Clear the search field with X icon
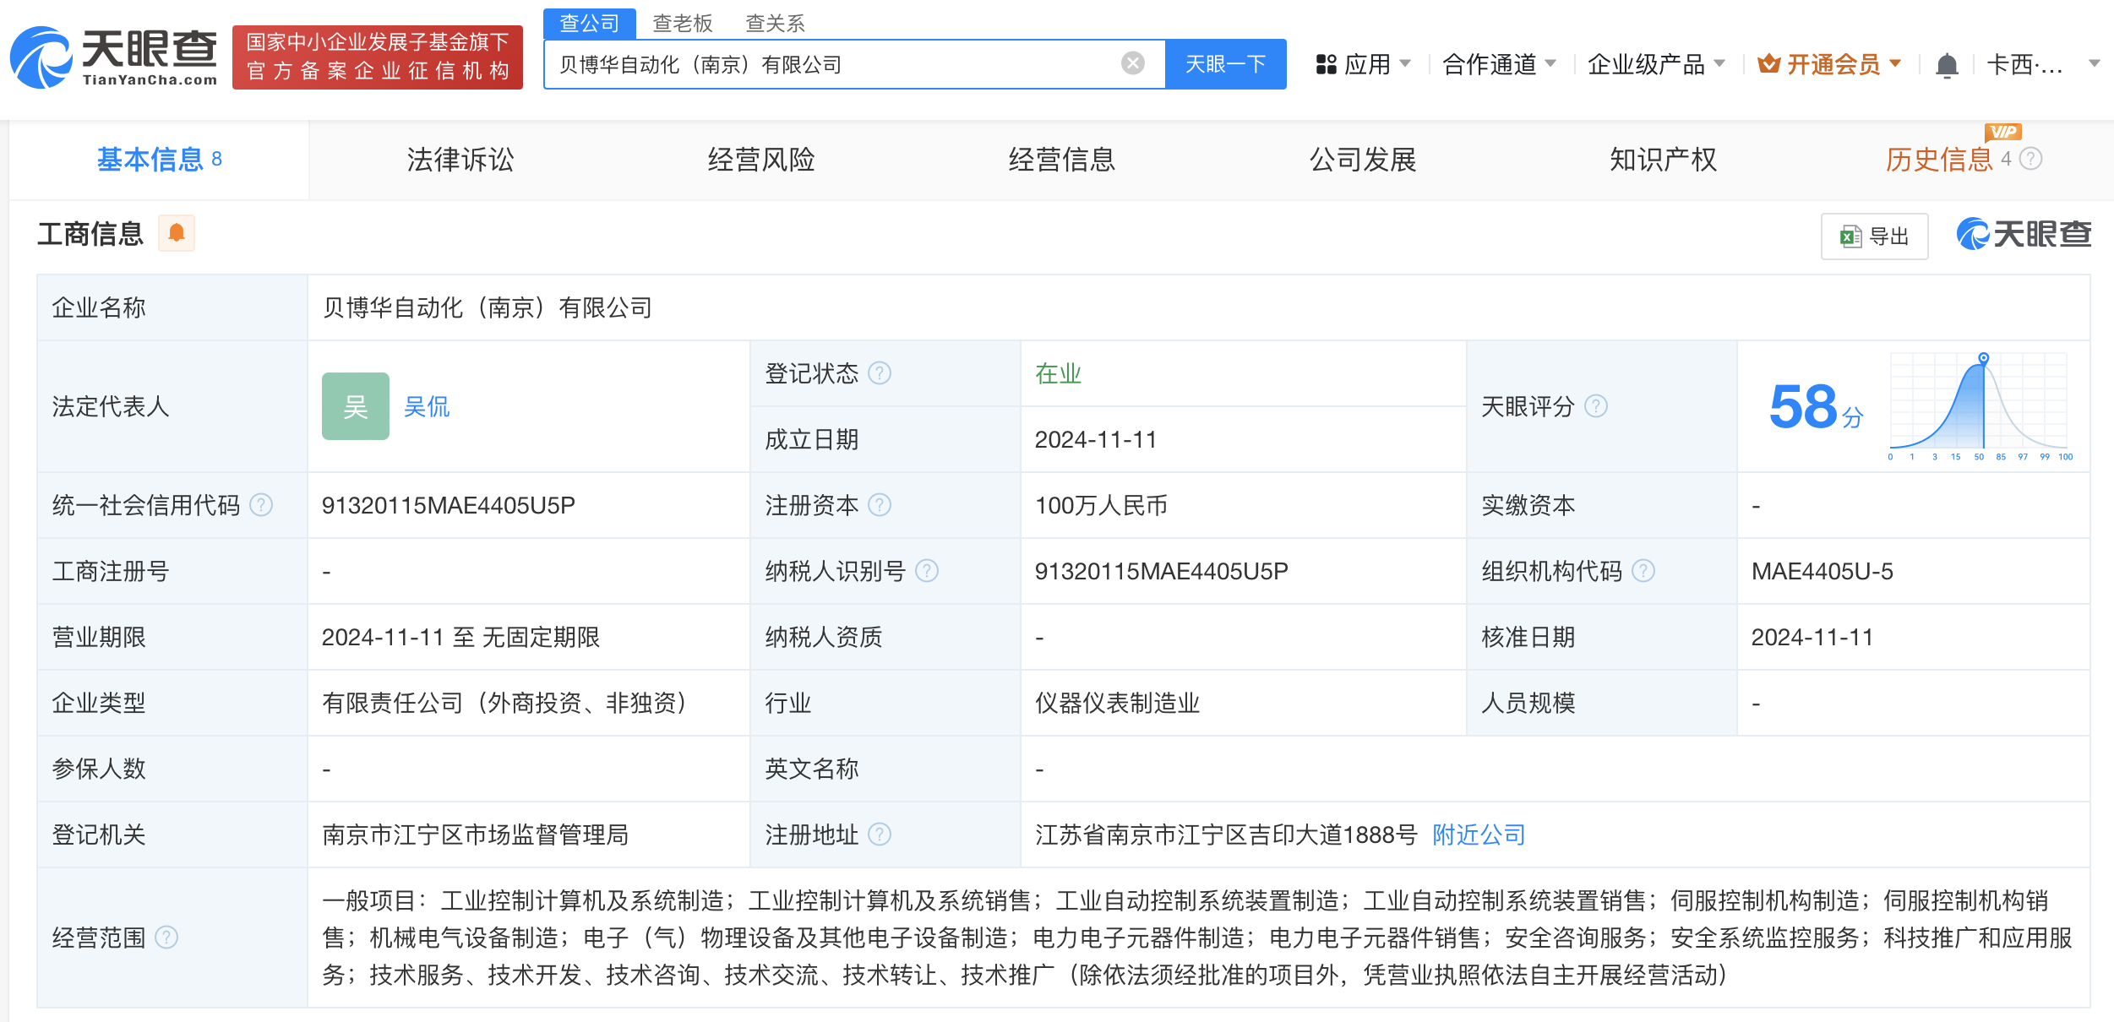Viewport: 2114px width, 1022px height. click(1132, 63)
